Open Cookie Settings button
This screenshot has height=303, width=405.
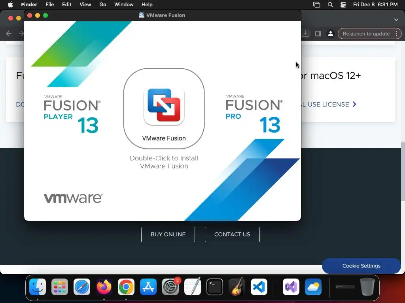[x=361, y=266]
